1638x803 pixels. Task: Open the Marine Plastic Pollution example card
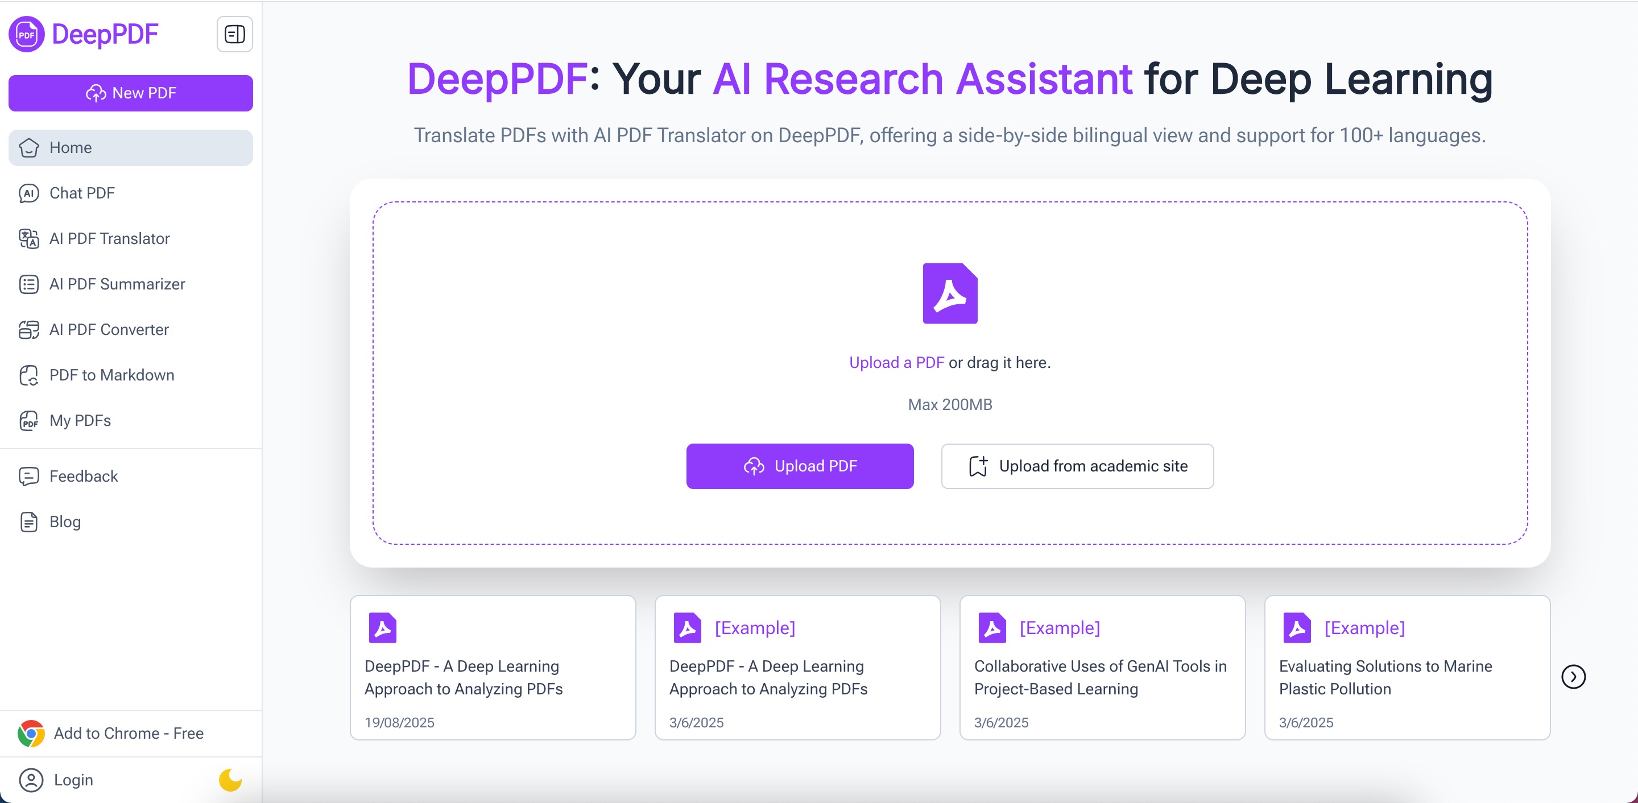click(1407, 668)
